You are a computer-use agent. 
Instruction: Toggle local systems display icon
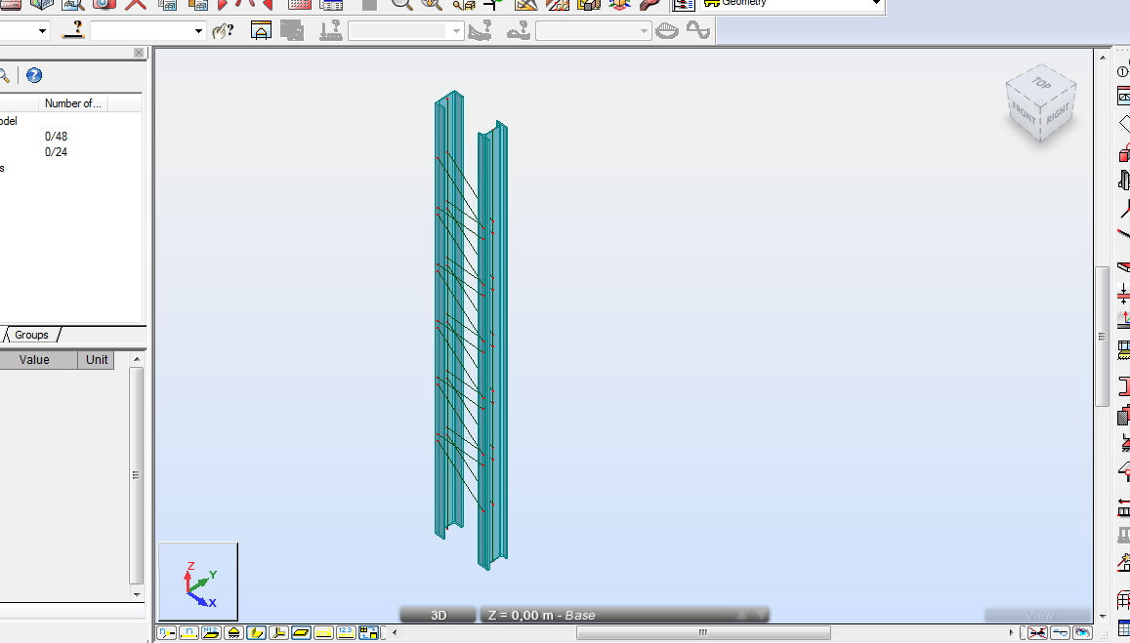tap(278, 633)
